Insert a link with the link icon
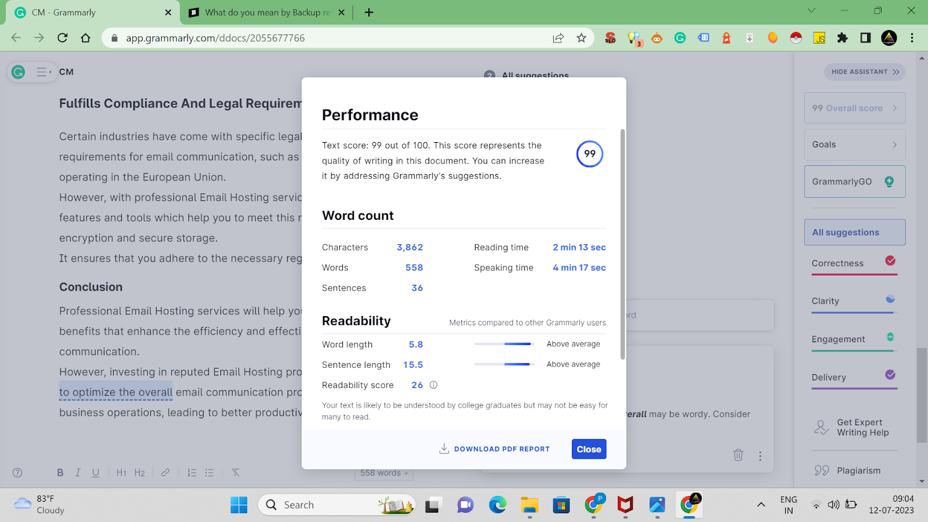 coord(165,473)
